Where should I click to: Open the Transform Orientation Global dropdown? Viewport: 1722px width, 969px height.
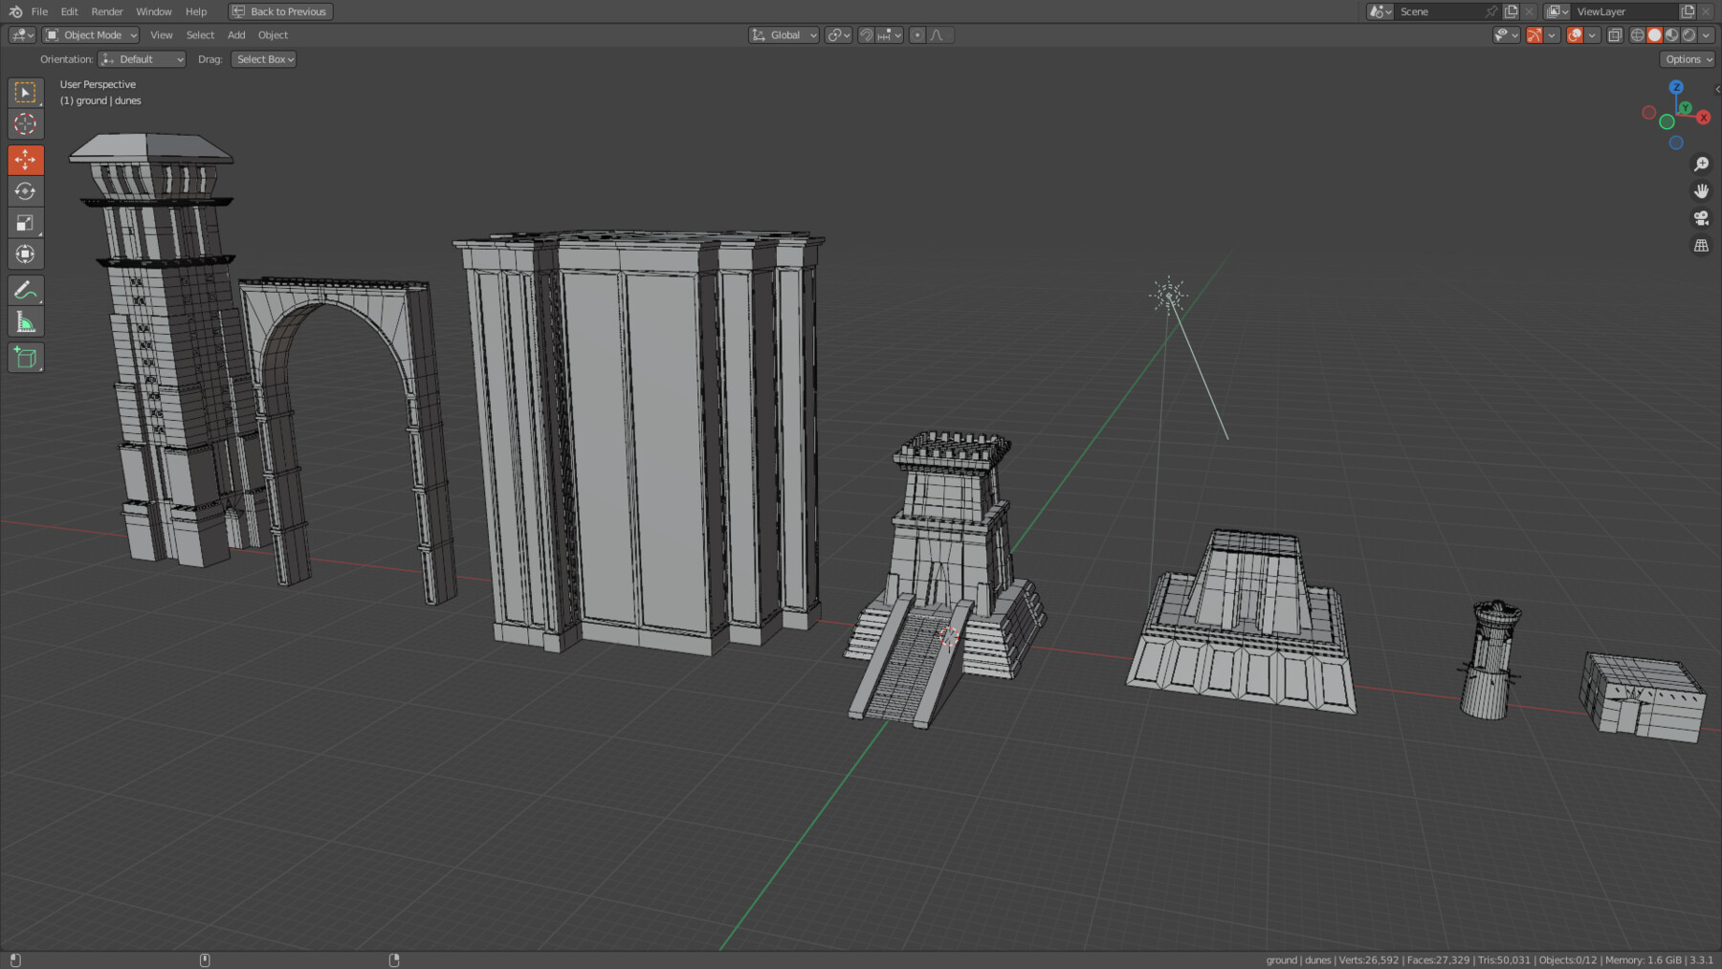click(x=783, y=34)
